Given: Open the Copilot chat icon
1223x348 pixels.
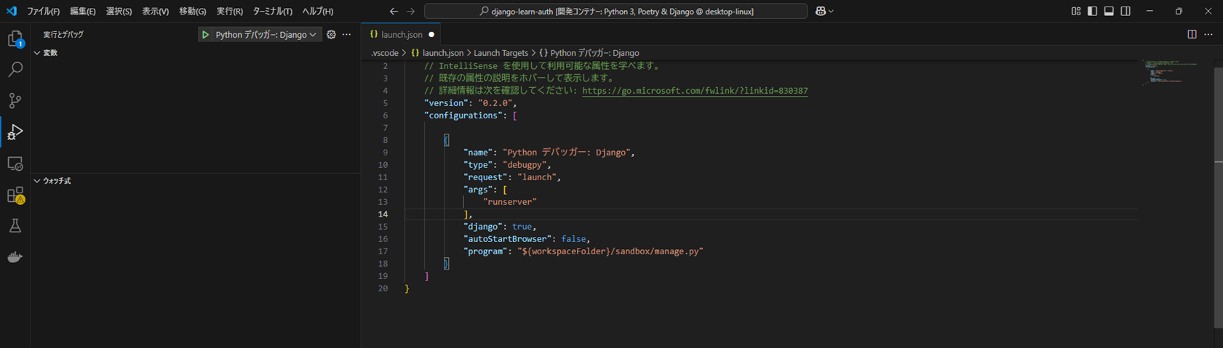Looking at the screenshot, I should point(821,11).
